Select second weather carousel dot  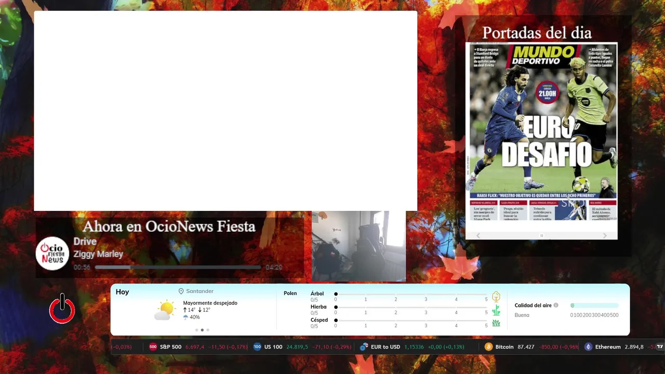(202, 330)
